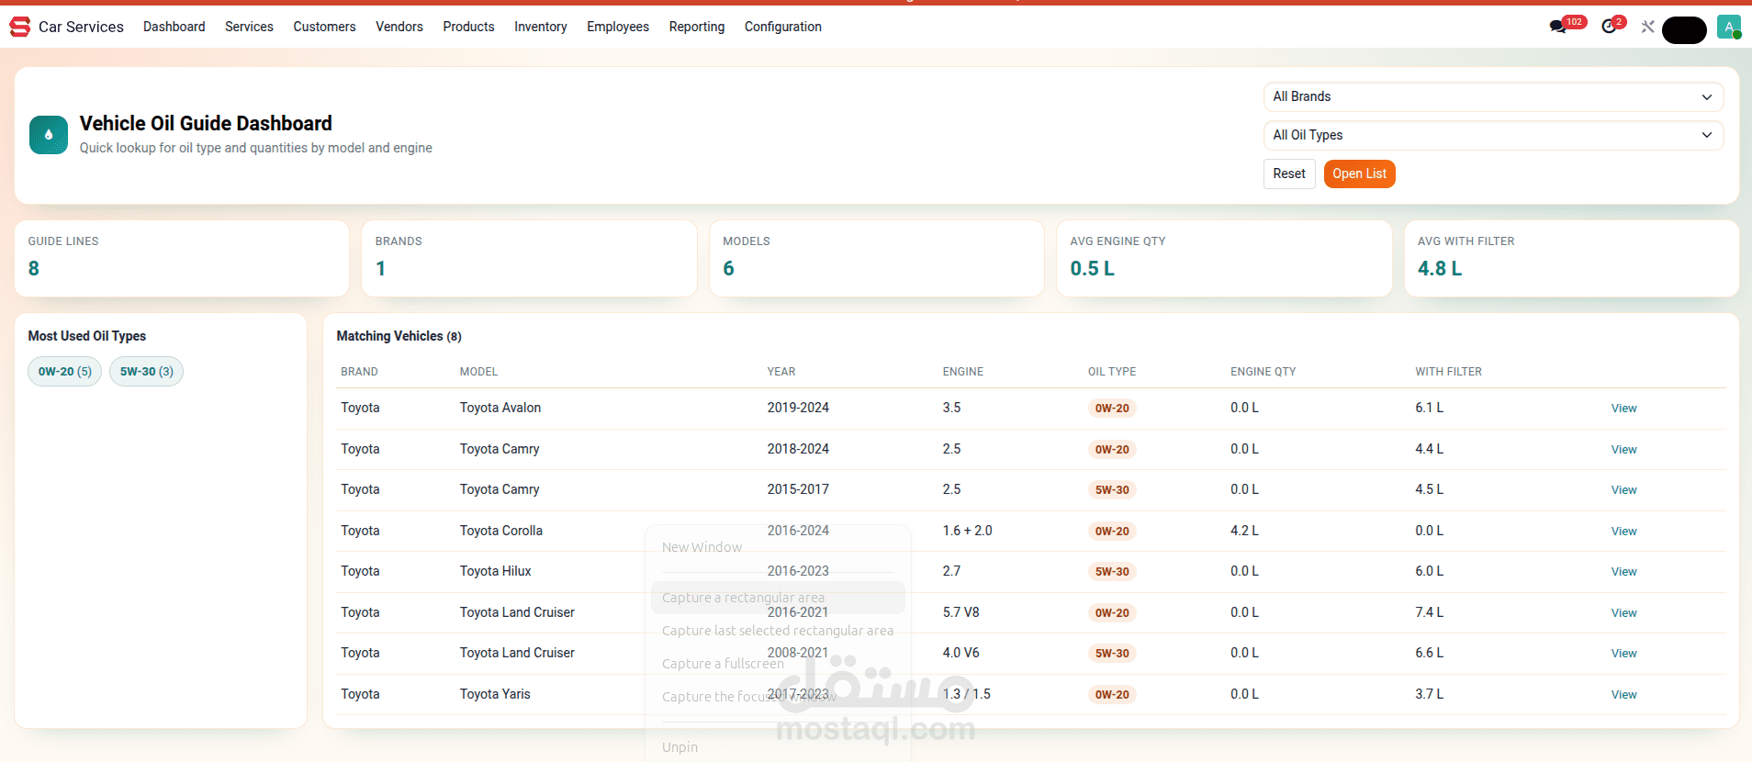The image size is (1752, 762).
Task: Click the Car Services app title
Action: tap(81, 27)
